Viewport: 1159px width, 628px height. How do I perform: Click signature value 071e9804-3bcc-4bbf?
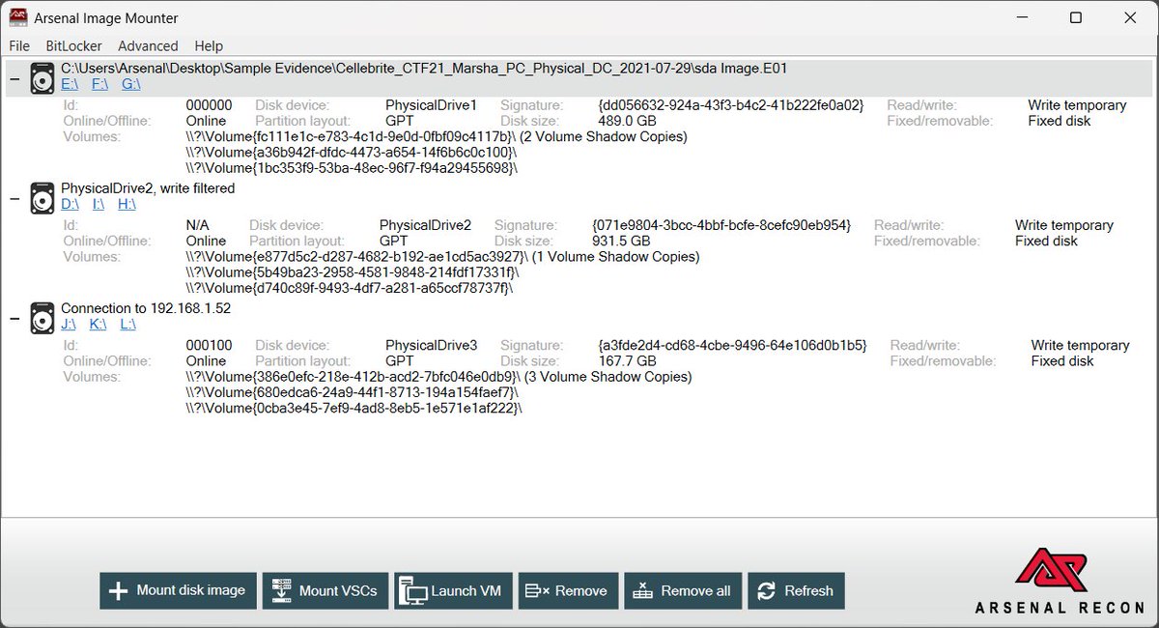721,225
